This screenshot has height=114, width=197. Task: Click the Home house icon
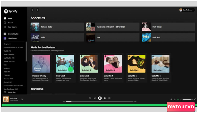(x=5, y=18)
